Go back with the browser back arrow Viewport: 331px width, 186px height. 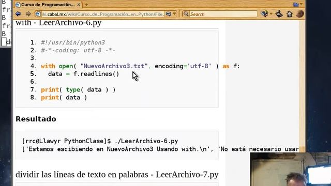[x=18, y=14]
